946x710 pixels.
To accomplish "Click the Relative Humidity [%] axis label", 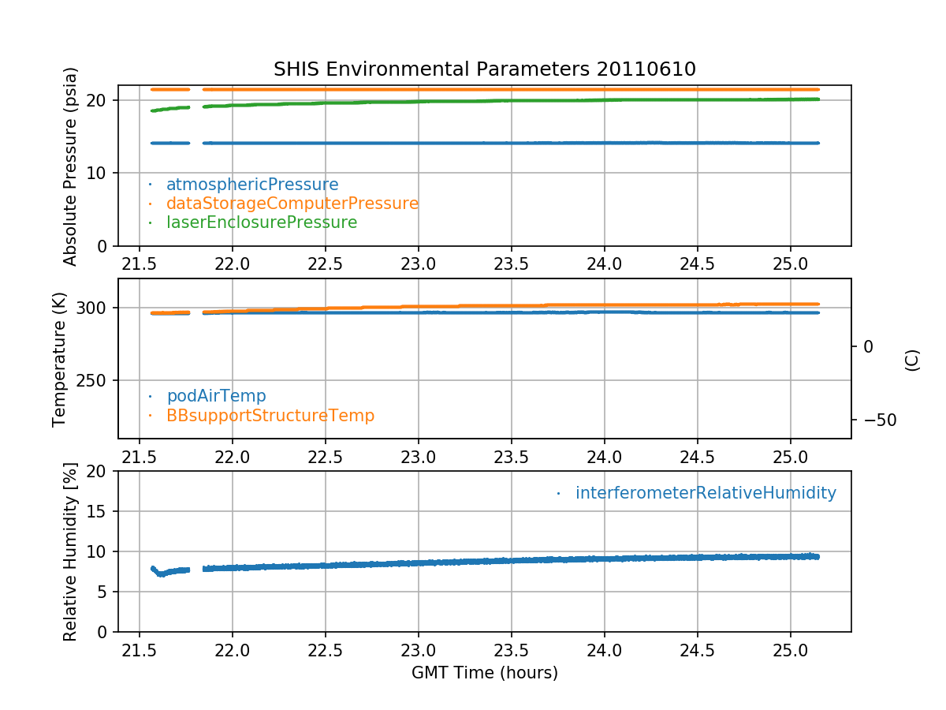I will click(70, 551).
